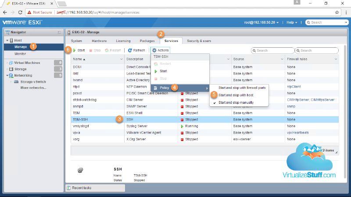The height and width of the screenshot is (197, 351).
Task: Click the Chrome user profile icon
Action: pyautogui.click(x=297, y=2)
